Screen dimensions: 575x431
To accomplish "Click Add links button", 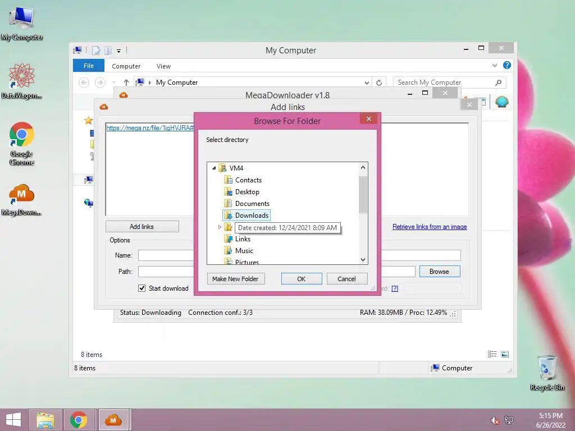I will tap(142, 227).
